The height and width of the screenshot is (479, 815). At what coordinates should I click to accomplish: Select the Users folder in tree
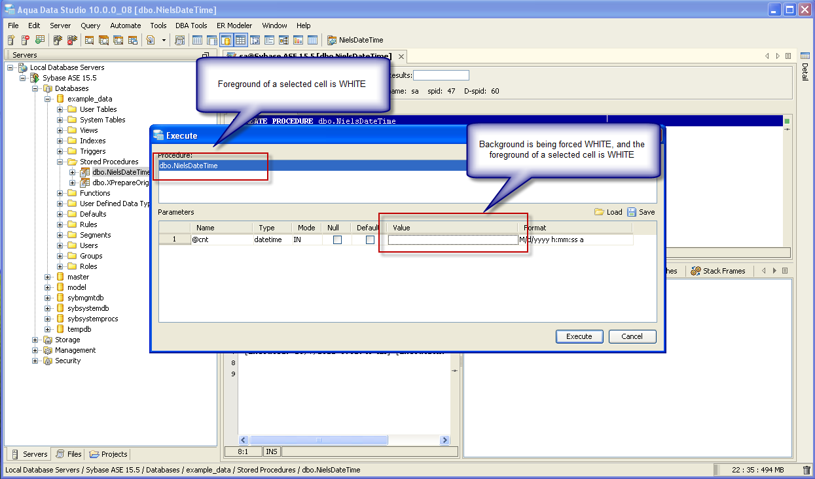(88, 245)
